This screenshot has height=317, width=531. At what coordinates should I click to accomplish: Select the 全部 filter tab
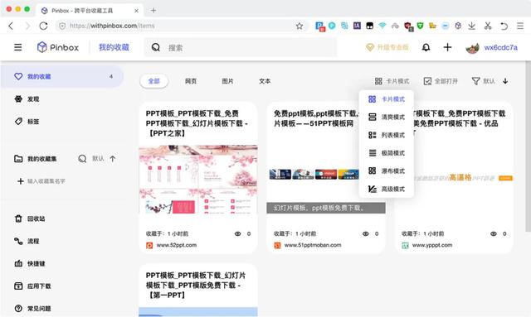tap(154, 81)
